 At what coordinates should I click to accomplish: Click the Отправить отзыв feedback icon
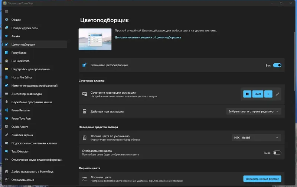7,180
